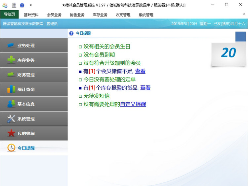Minimize the application window
This screenshot has height=193, width=248.
(x=213, y=5)
